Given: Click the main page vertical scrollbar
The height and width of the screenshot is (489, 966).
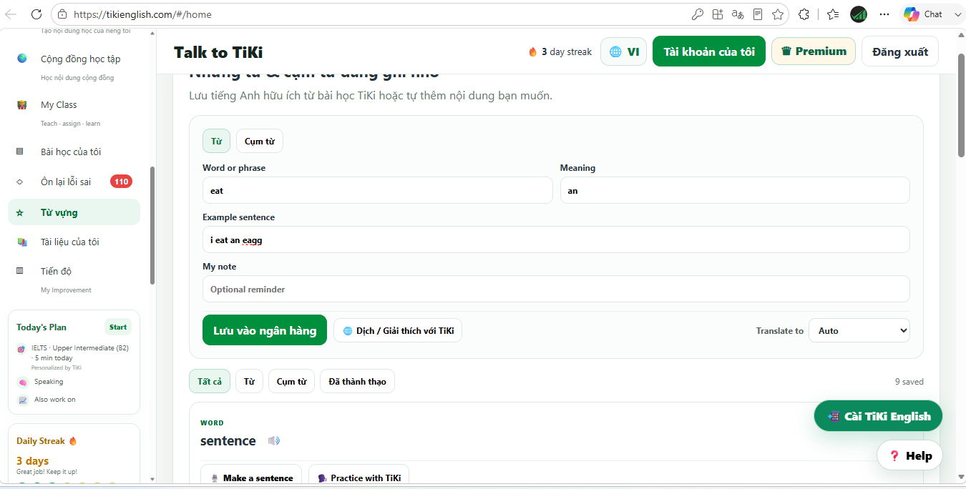Looking at the screenshot, I should 961,105.
